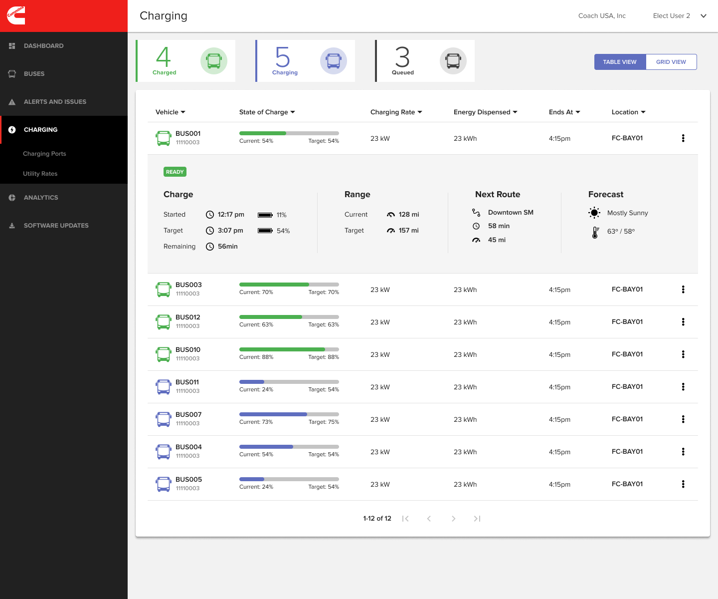The height and width of the screenshot is (599, 718).
Task: Sort by the Location column
Action: pyautogui.click(x=629, y=112)
